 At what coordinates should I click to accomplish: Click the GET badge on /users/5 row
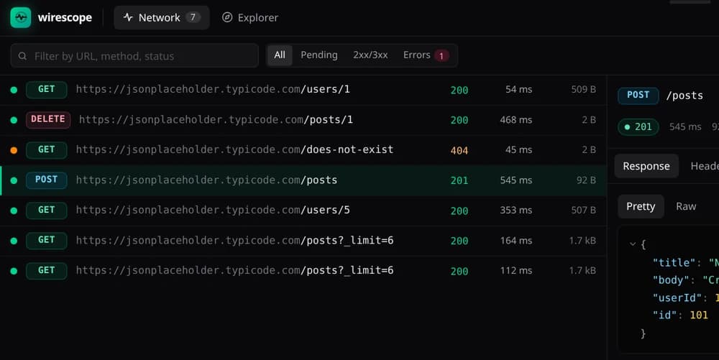click(46, 210)
